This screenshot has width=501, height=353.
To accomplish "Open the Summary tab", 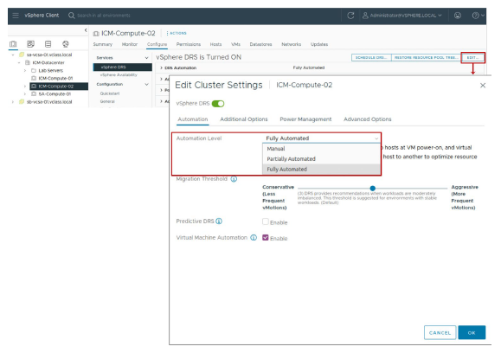I will (103, 44).
